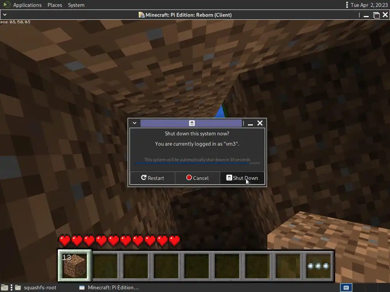Click the desktop logo icon beside Applications

pos(7,5)
